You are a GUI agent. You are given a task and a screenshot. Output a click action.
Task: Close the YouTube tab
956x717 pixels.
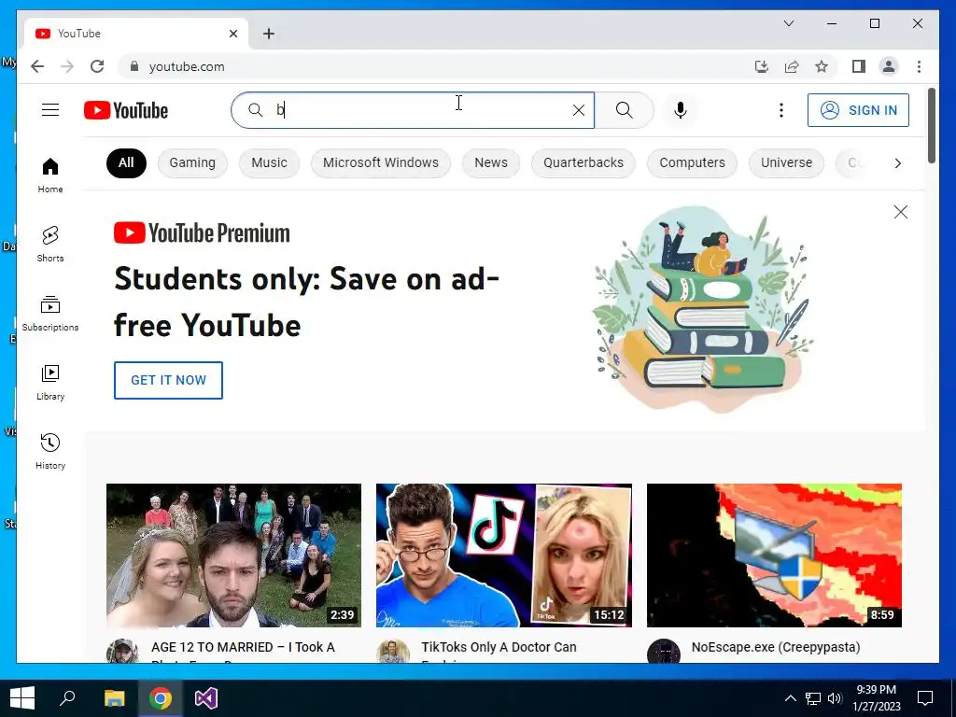(232, 34)
